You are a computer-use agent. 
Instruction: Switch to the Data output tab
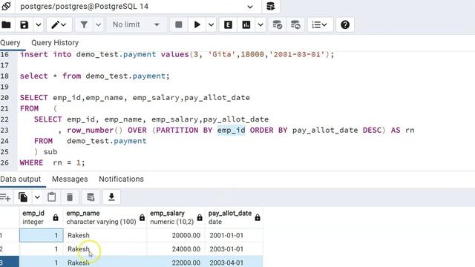pos(21,179)
